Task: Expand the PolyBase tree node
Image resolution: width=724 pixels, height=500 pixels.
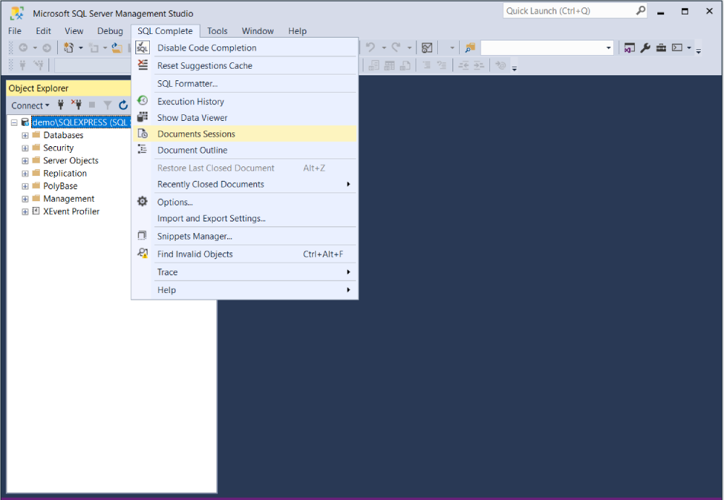Action: [25, 186]
